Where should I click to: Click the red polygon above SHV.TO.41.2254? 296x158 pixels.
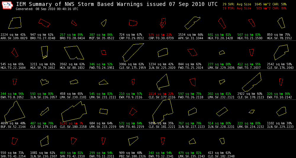pyautogui.click(x=15, y=141)
